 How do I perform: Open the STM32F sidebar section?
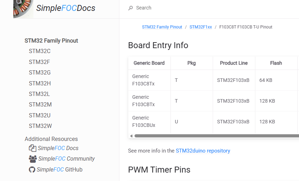pyautogui.click(x=39, y=62)
